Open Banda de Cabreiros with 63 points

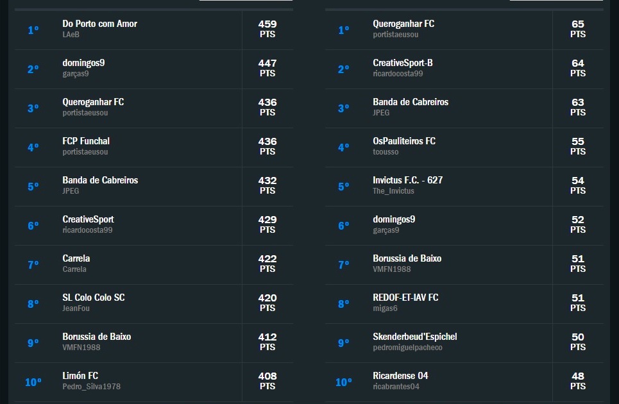(464, 108)
